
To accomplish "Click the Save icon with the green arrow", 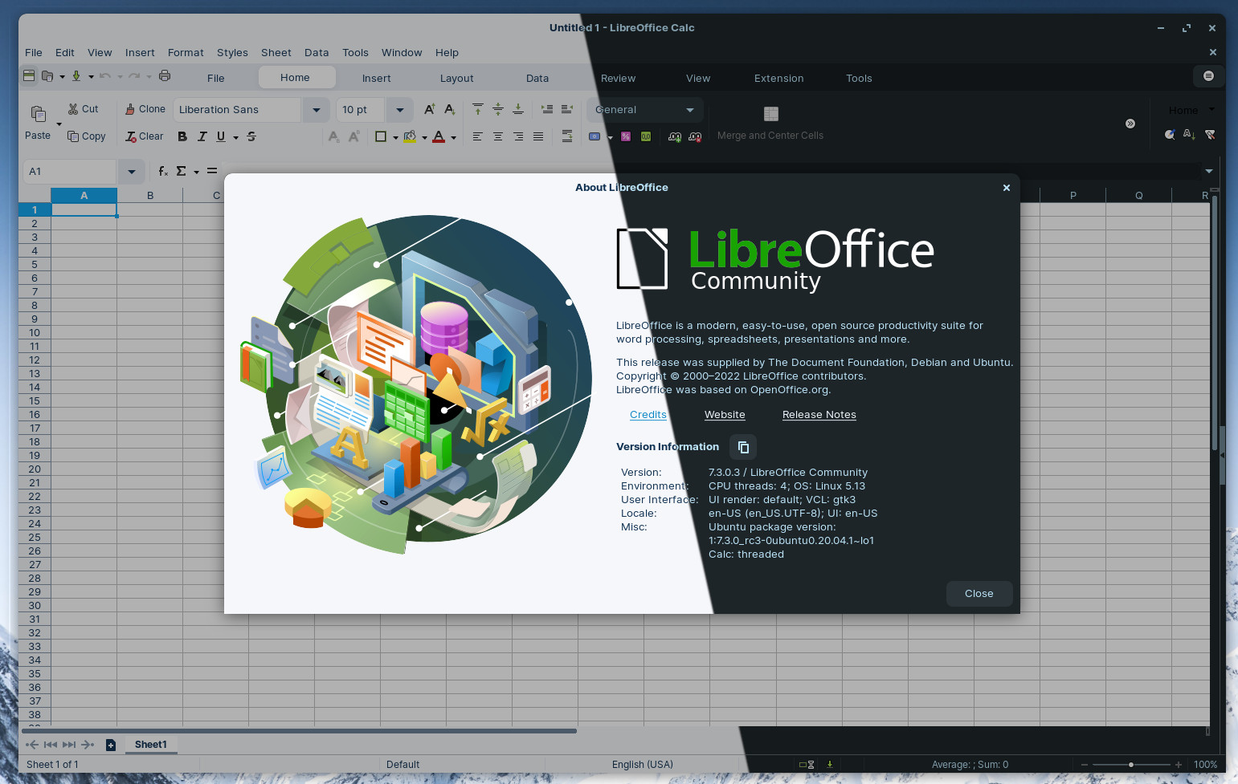I will (76, 75).
